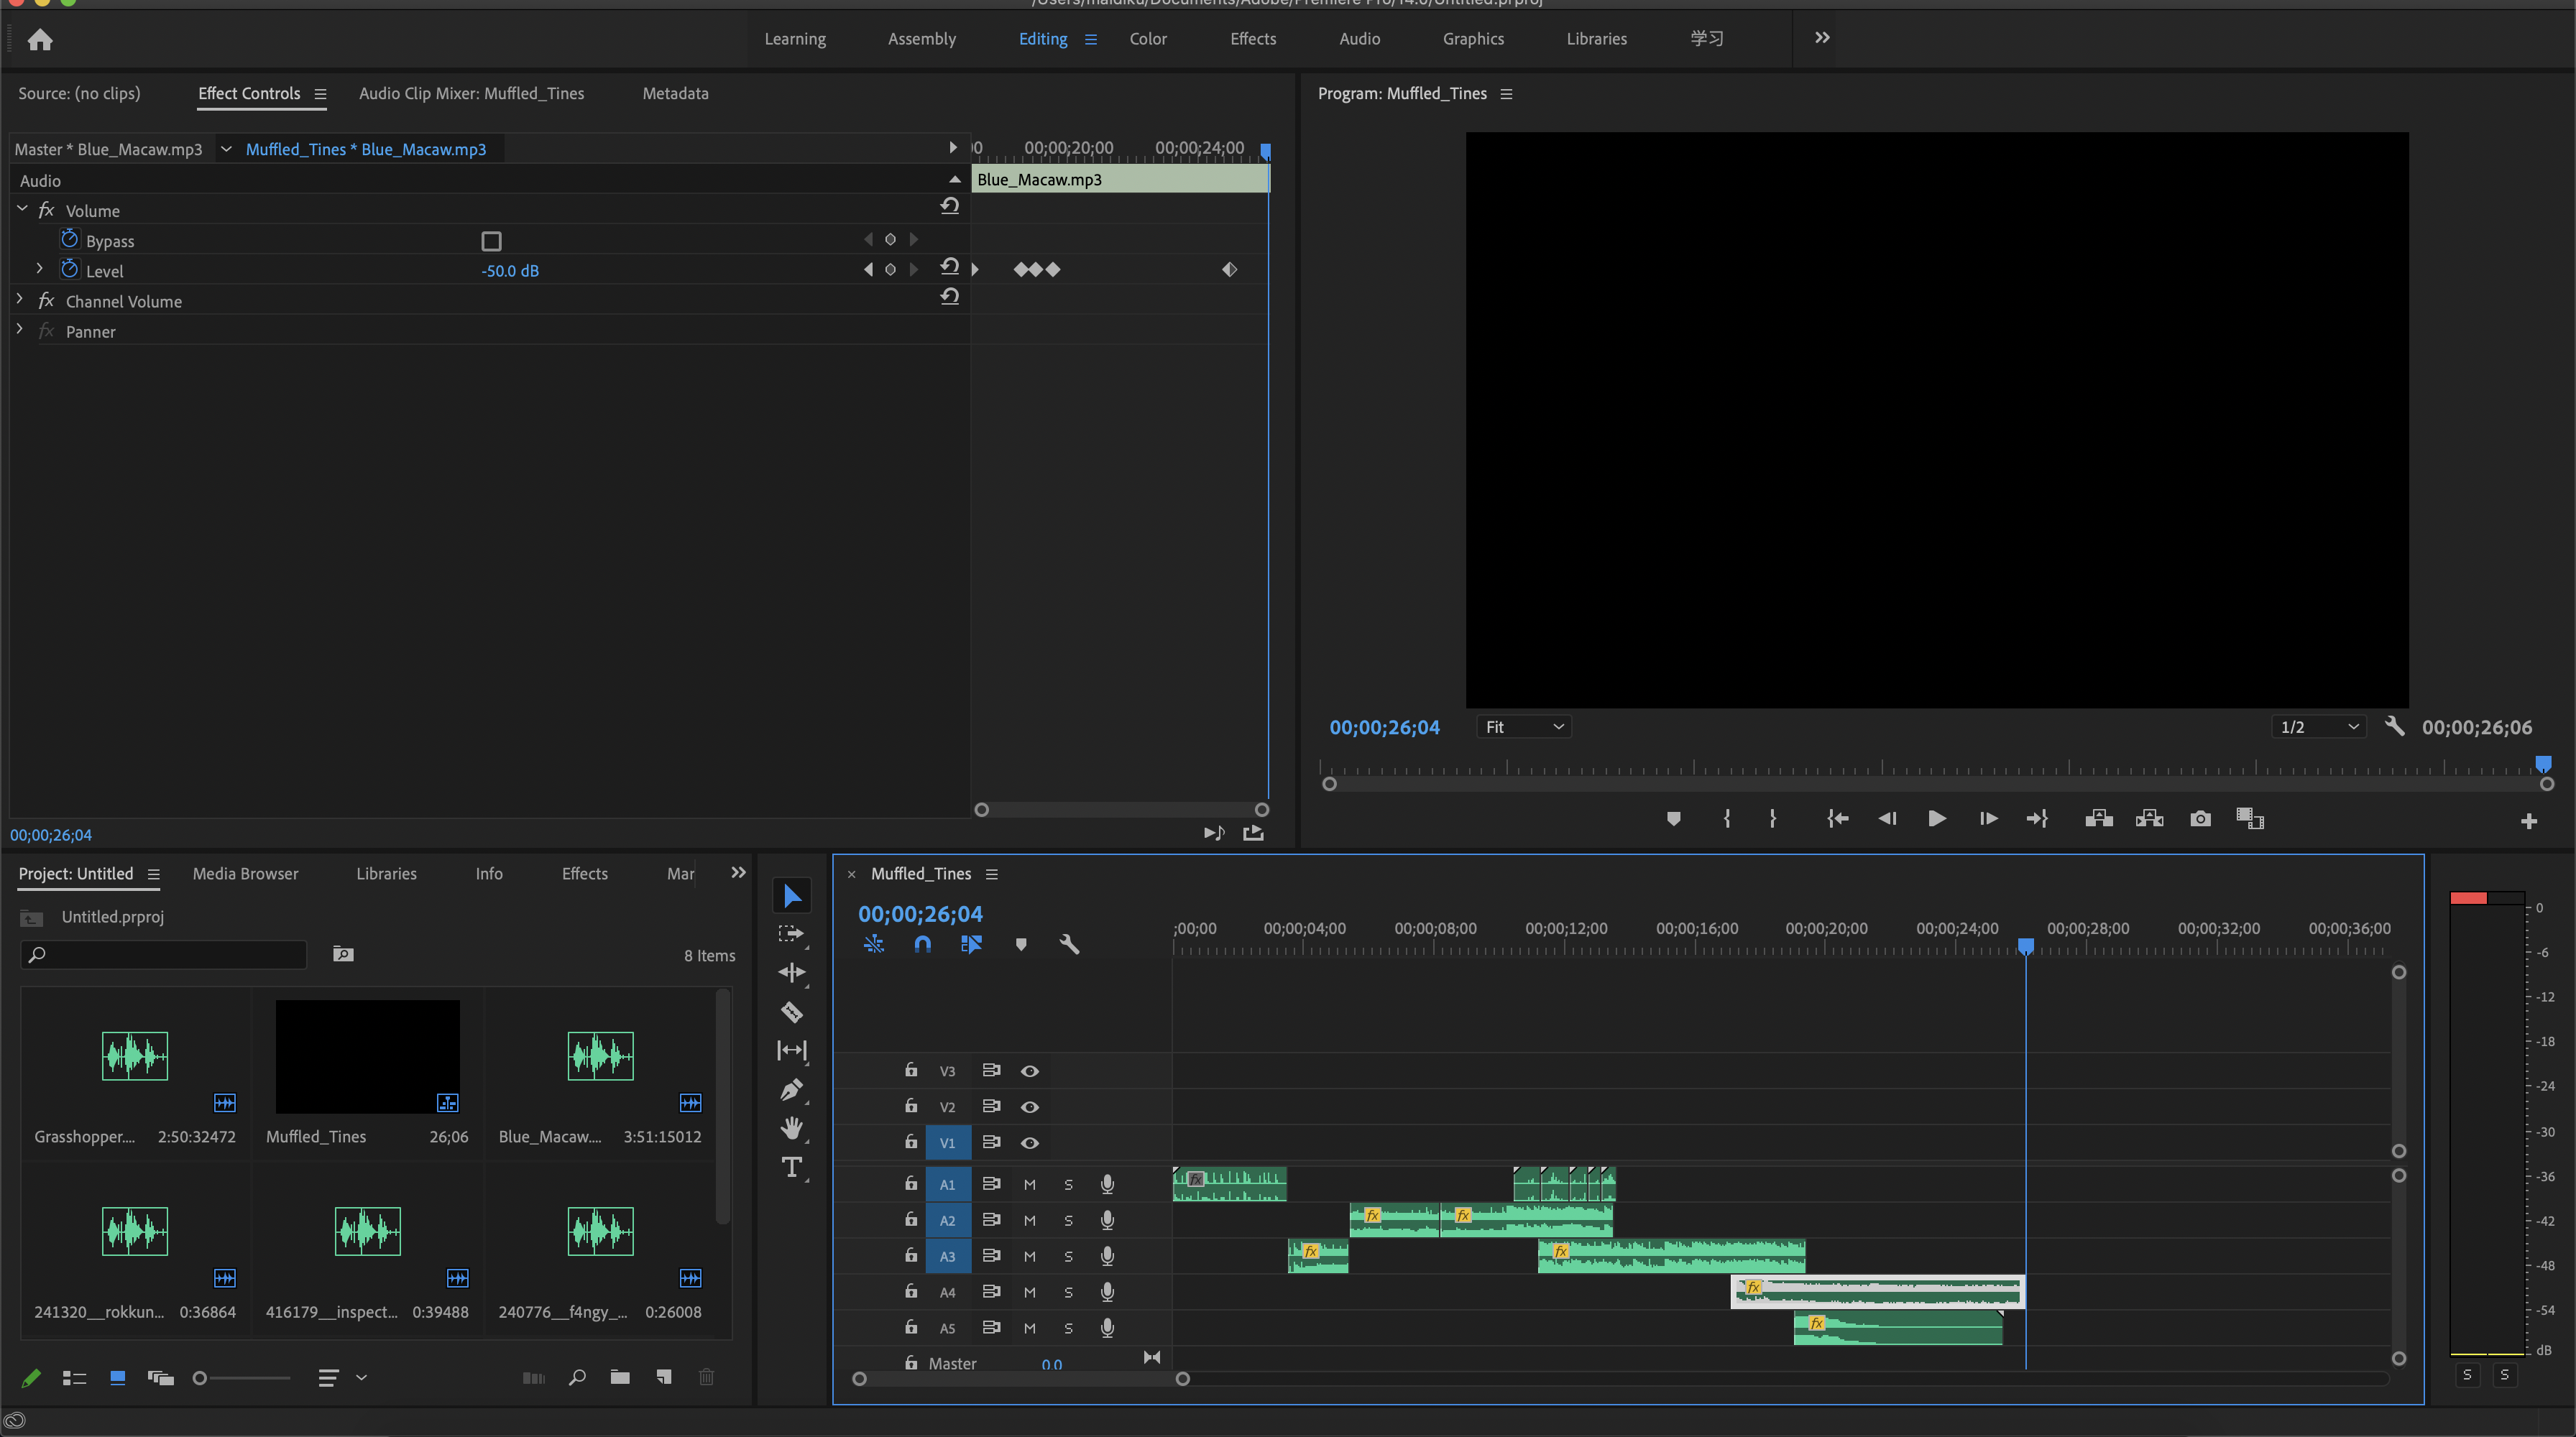Click the New Bin folder icon
Viewport: 2576px width, 1437px height.
(x=620, y=1377)
